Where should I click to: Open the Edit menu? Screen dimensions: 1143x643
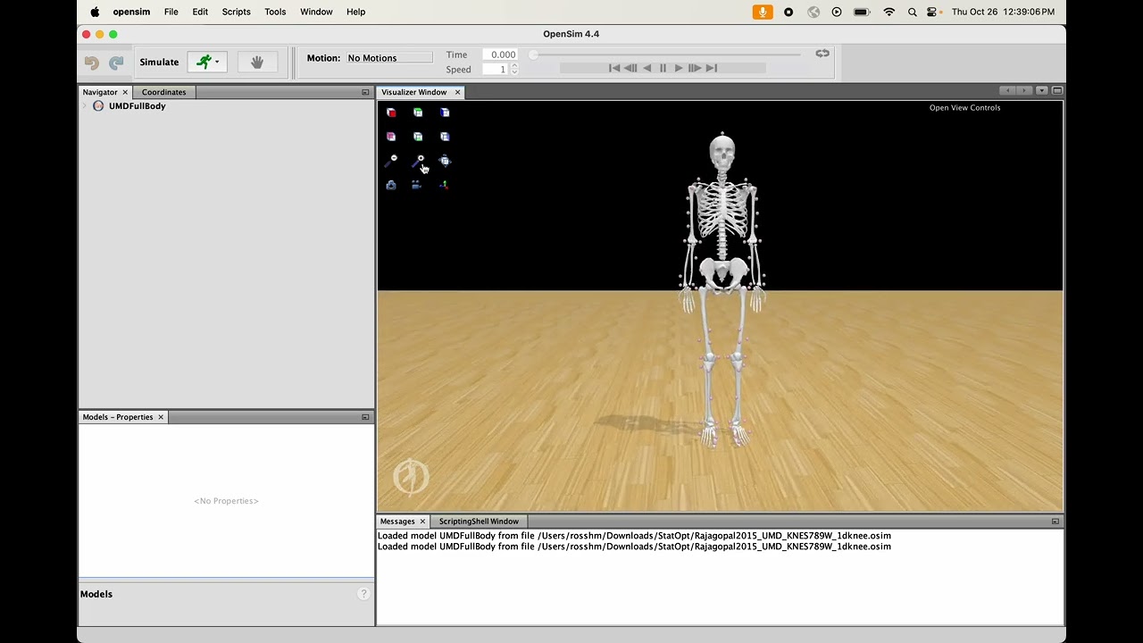pyautogui.click(x=200, y=12)
